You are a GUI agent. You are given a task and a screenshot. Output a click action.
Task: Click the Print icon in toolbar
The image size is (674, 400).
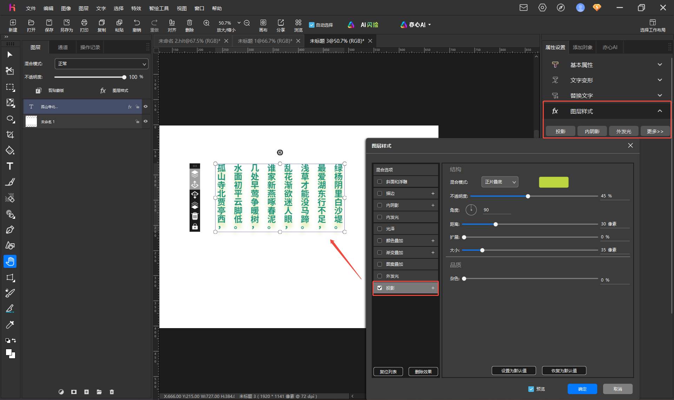coord(84,25)
